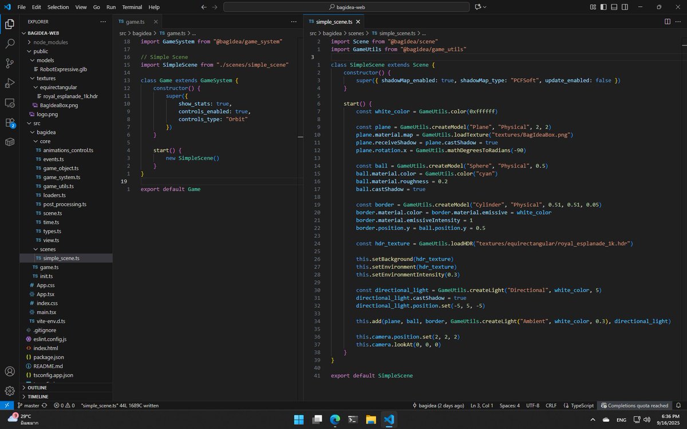Open package.json in Explorer
This screenshot has height=429, width=687.
(x=49, y=357)
